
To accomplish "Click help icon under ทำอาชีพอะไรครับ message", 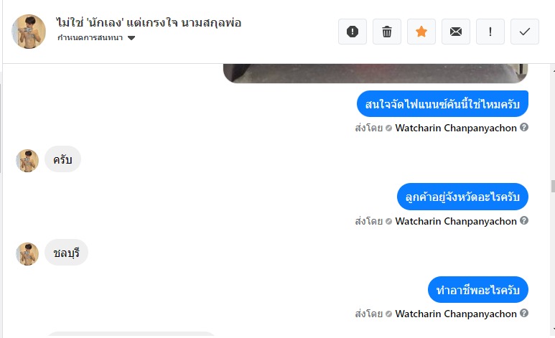I will (524, 313).
